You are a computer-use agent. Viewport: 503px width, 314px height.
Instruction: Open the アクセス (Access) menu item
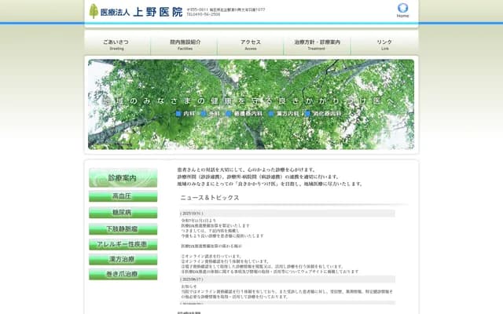[251, 44]
